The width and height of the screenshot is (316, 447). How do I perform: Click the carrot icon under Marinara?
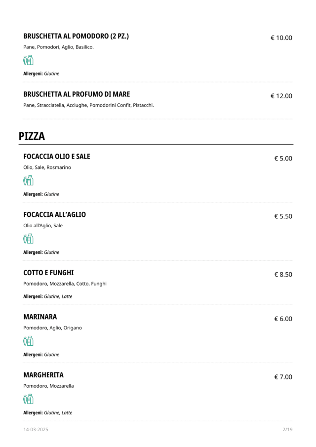tap(26, 341)
